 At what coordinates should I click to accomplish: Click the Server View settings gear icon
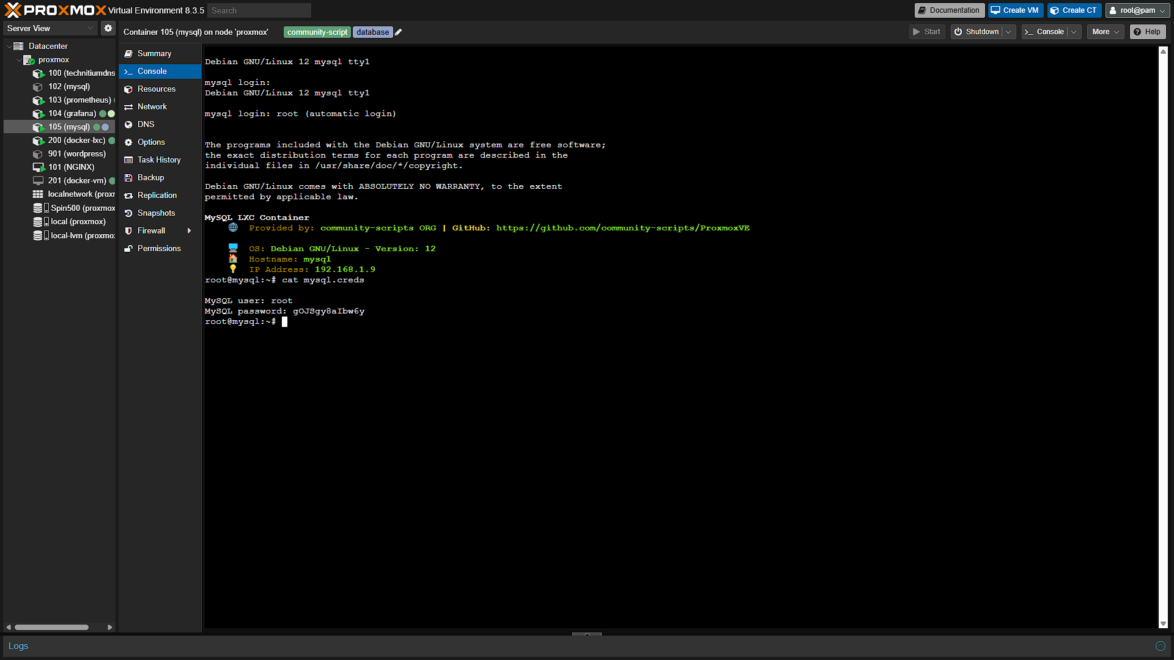pos(108,28)
